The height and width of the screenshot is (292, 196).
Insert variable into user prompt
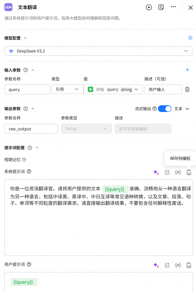(x=178, y=265)
